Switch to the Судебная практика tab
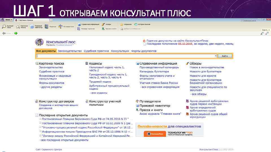 coord(96,51)
